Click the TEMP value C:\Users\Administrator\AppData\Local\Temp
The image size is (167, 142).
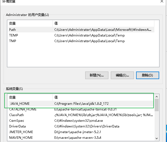click(90, 35)
